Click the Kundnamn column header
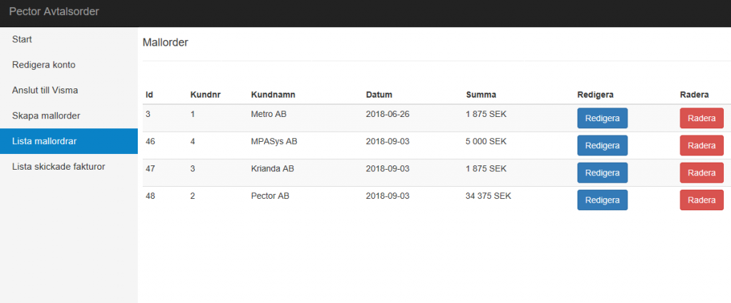 tap(273, 95)
